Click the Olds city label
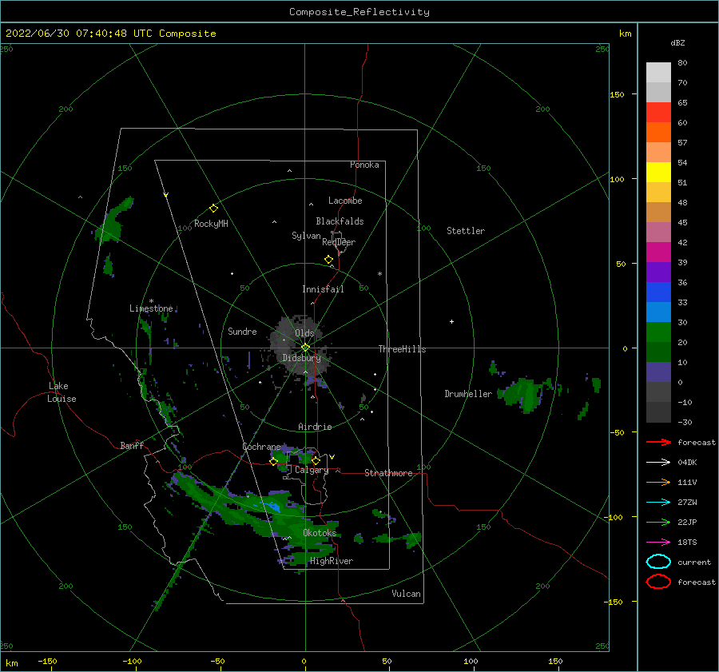 (304, 333)
